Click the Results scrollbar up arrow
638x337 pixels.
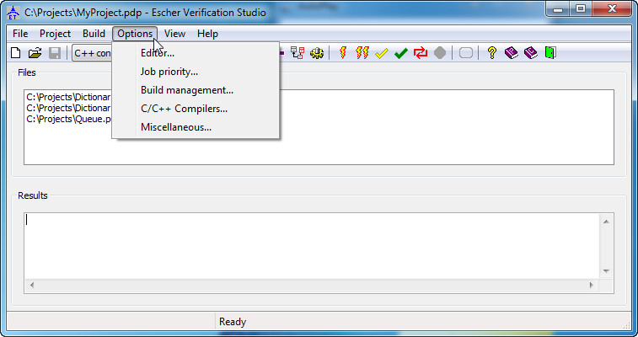tap(606, 222)
